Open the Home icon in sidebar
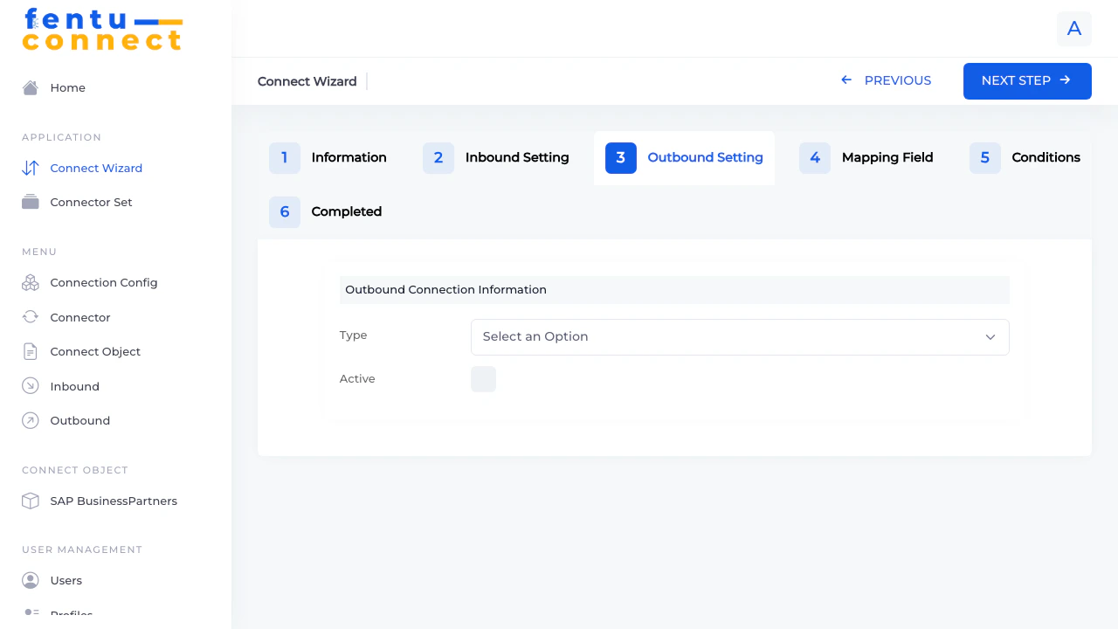The image size is (1118, 629). click(30, 87)
